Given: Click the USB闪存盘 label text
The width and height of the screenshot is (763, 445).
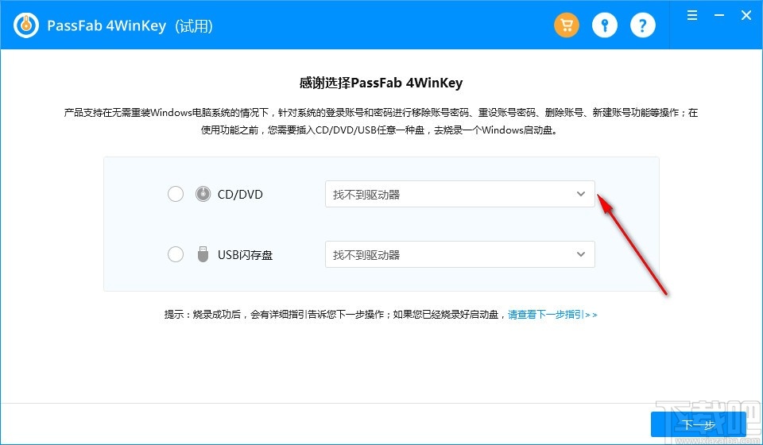Looking at the screenshot, I should tap(245, 255).
